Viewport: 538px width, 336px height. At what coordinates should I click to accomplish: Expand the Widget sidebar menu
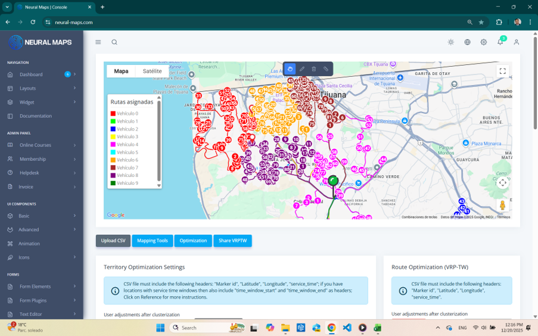pyautogui.click(x=74, y=102)
